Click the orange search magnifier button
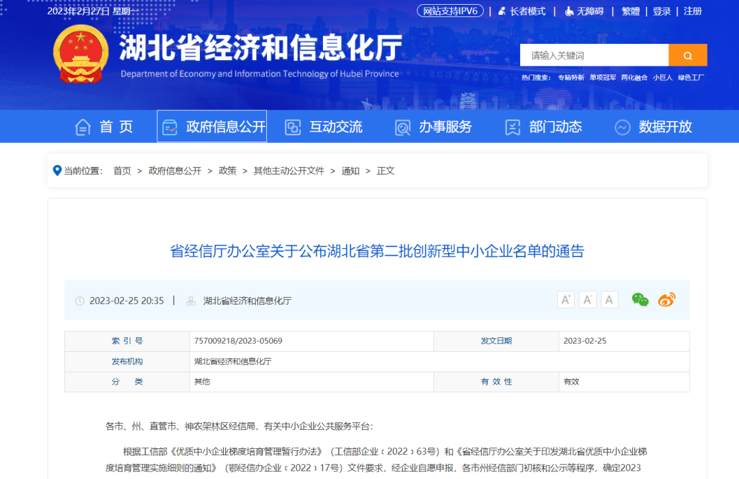739x479 pixels. pyautogui.click(x=688, y=55)
